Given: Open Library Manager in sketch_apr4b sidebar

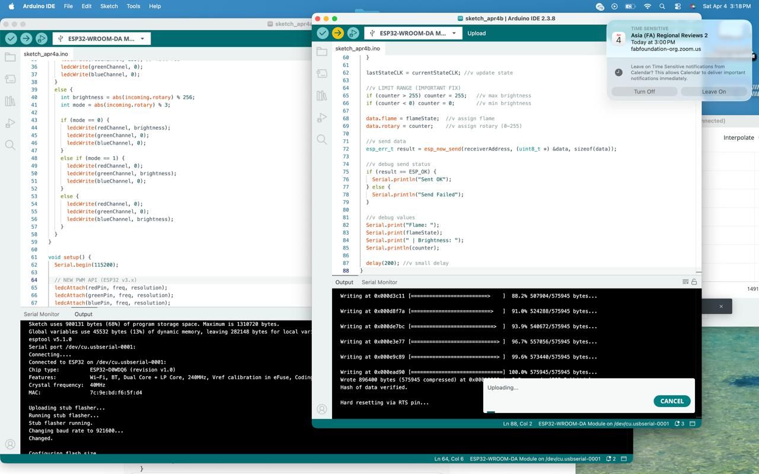Looking at the screenshot, I should [322, 95].
